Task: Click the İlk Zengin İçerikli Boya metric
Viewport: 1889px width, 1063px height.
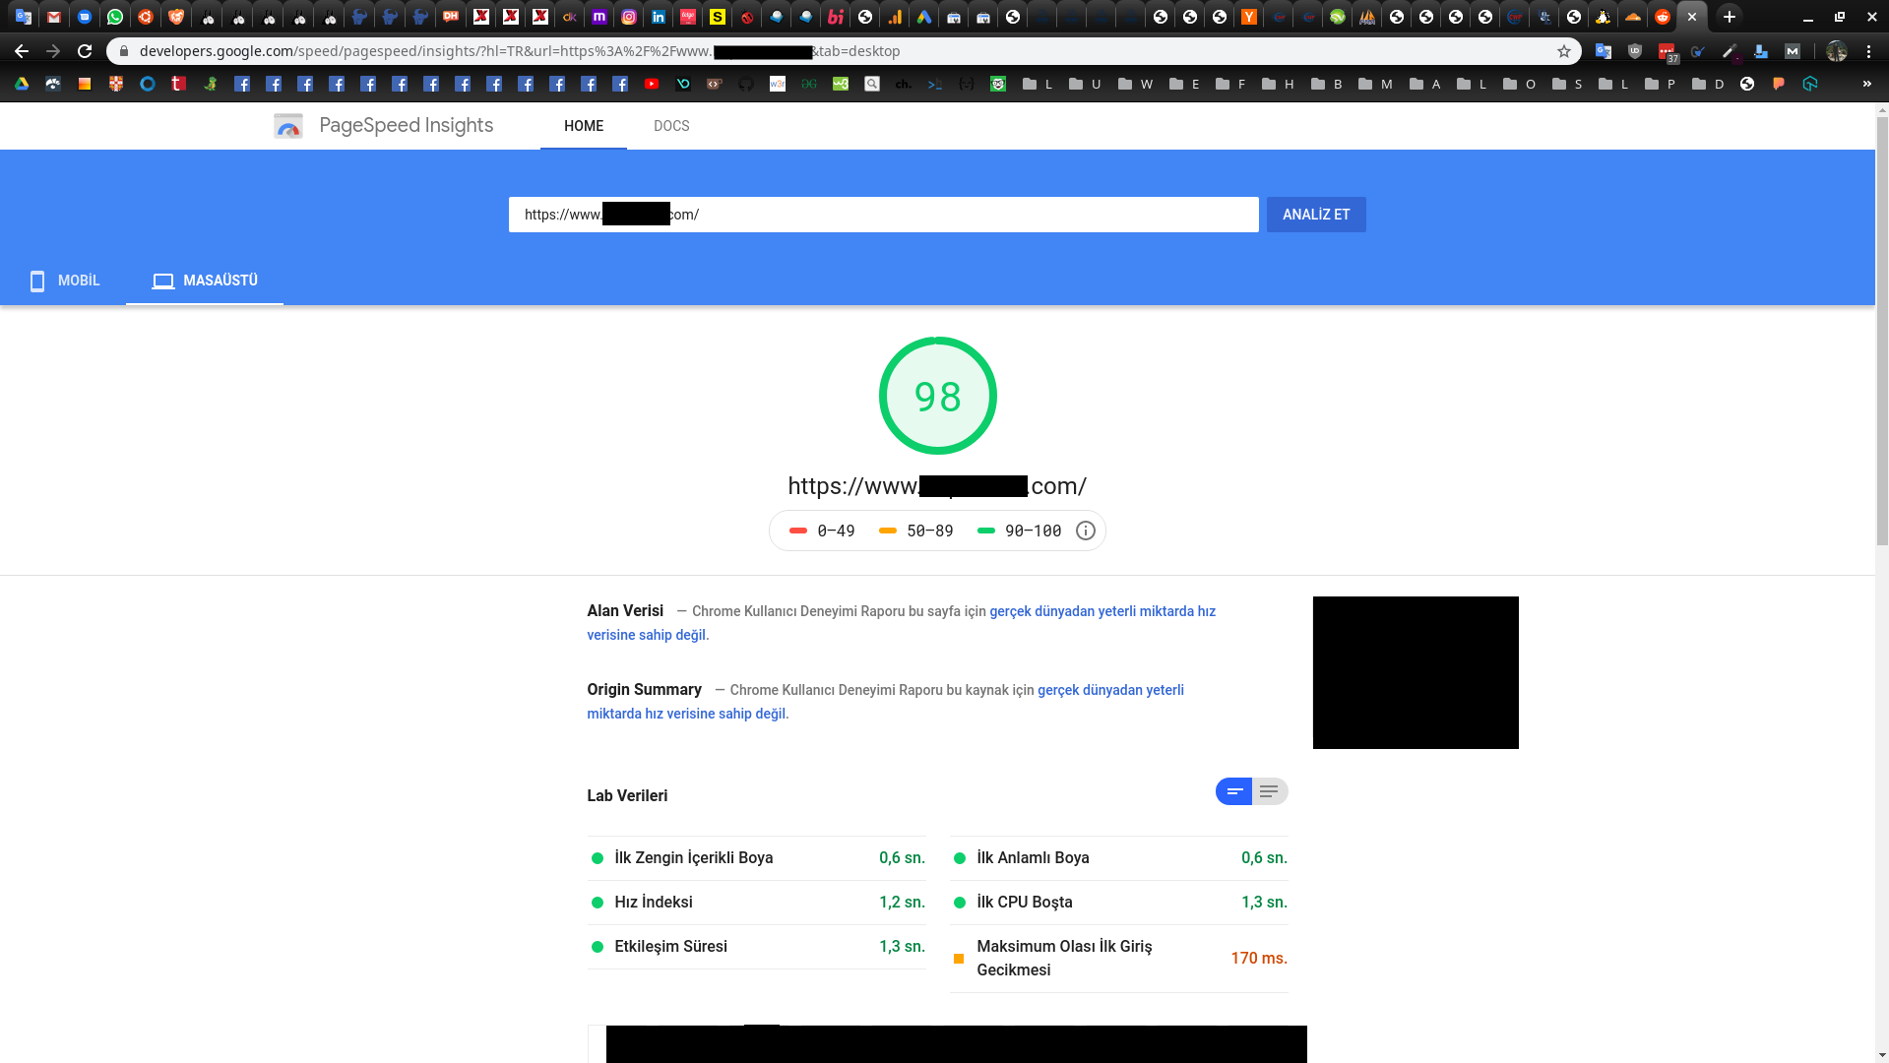Action: (756, 858)
